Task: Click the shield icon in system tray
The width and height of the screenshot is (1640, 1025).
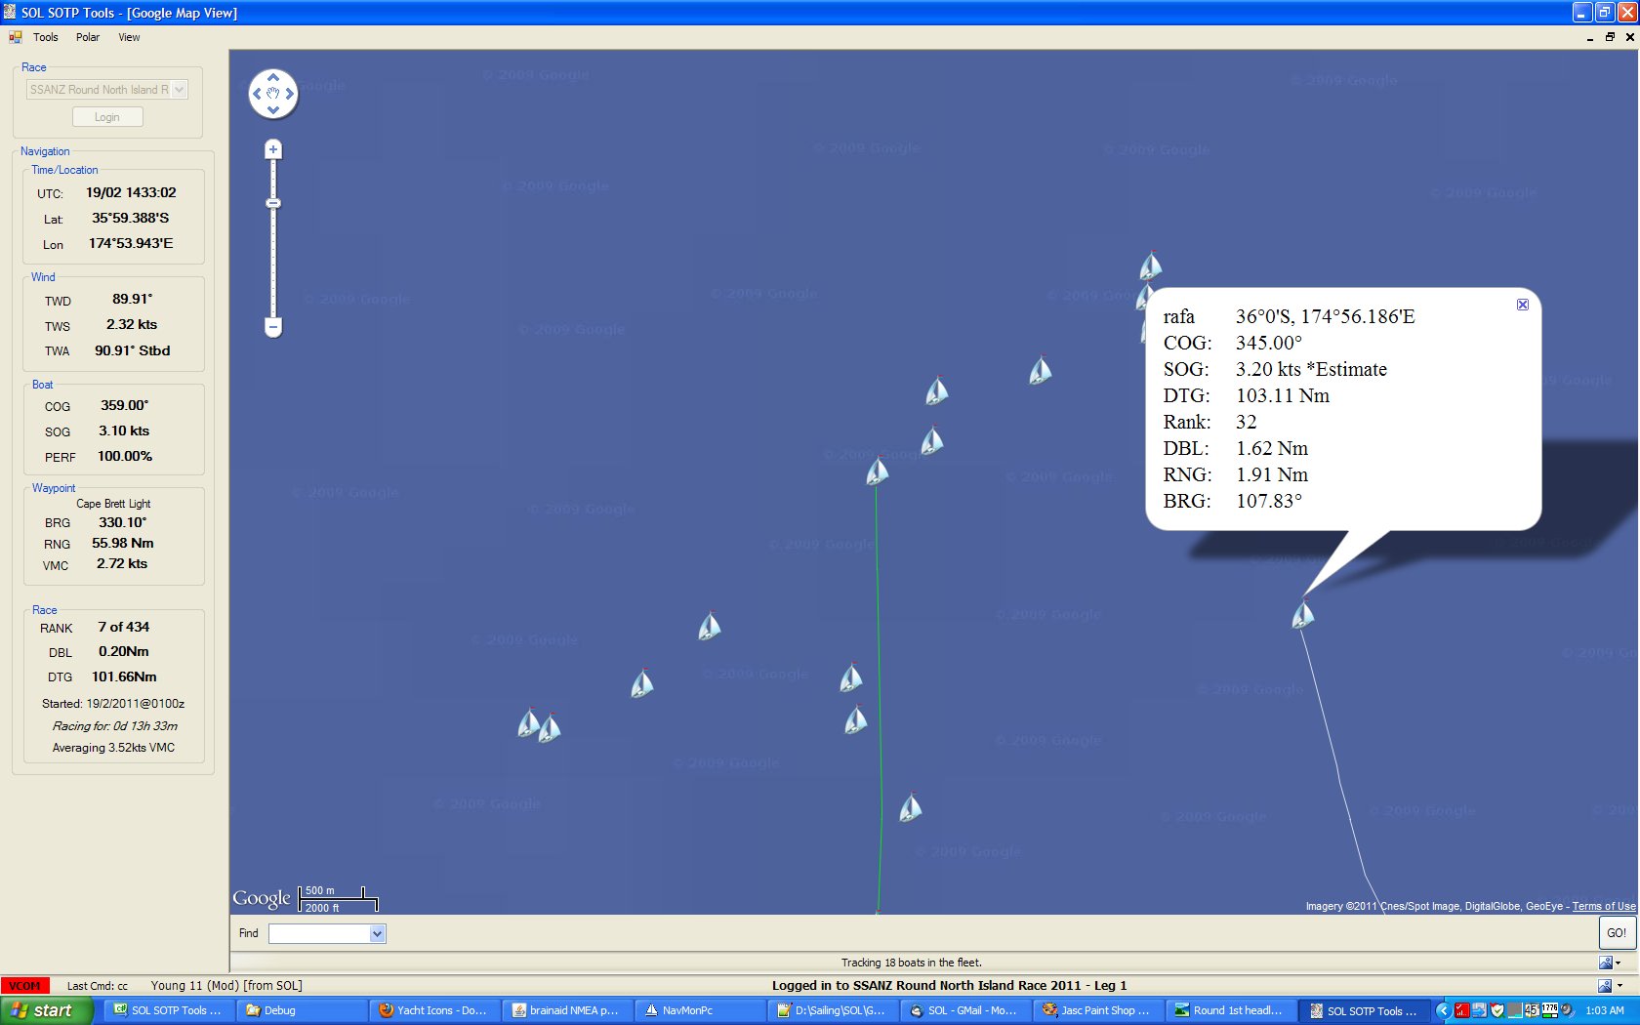Action: 1496,1010
